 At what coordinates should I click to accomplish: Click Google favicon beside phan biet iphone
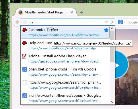coord(25,69)
